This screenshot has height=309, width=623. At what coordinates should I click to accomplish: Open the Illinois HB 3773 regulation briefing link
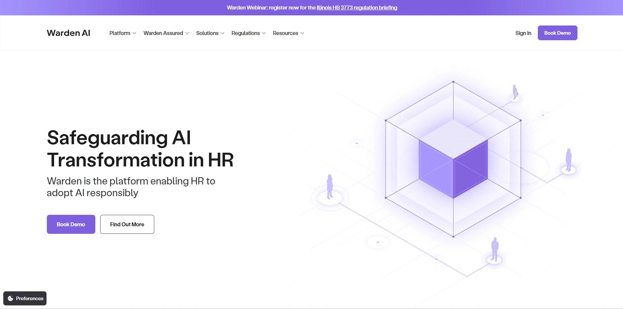point(357,8)
